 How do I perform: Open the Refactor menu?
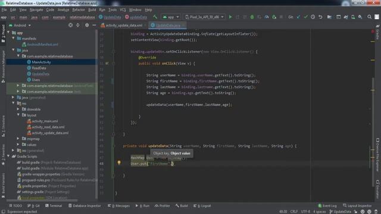click(x=79, y=10)
